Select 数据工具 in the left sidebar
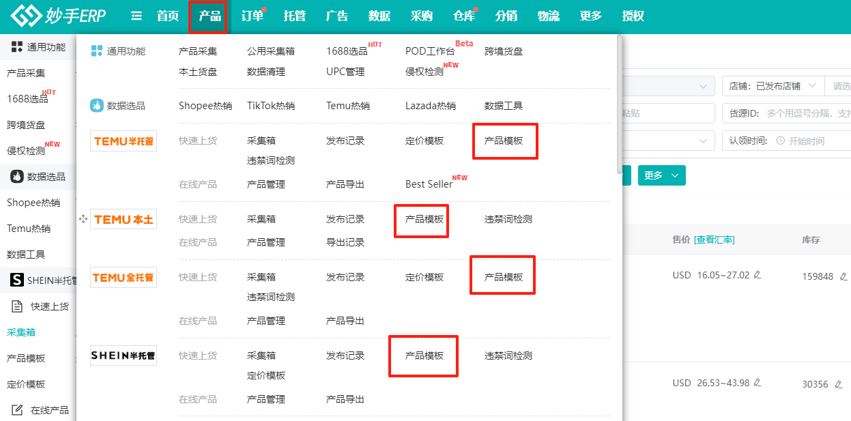 click(x=26, y=255)
